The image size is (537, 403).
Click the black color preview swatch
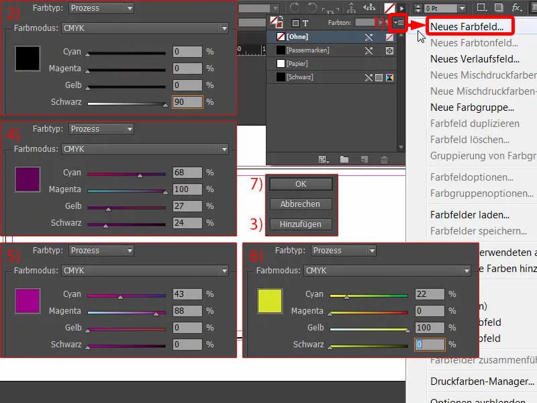28,58
